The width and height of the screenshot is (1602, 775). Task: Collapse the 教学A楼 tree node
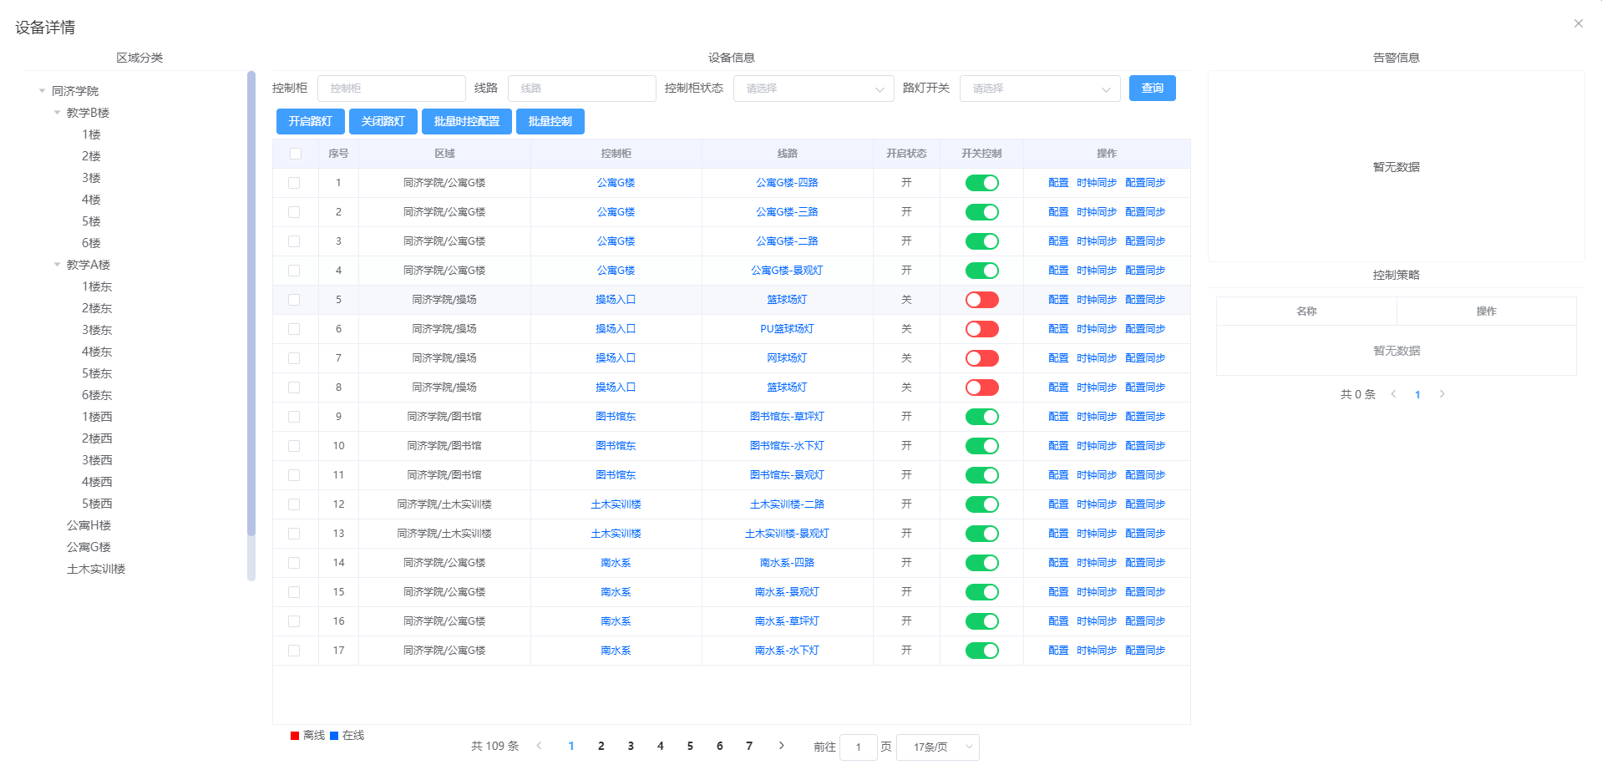point(57,264)
